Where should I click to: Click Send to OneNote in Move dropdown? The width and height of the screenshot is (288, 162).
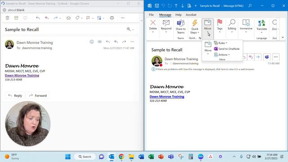tap(227, 49)
